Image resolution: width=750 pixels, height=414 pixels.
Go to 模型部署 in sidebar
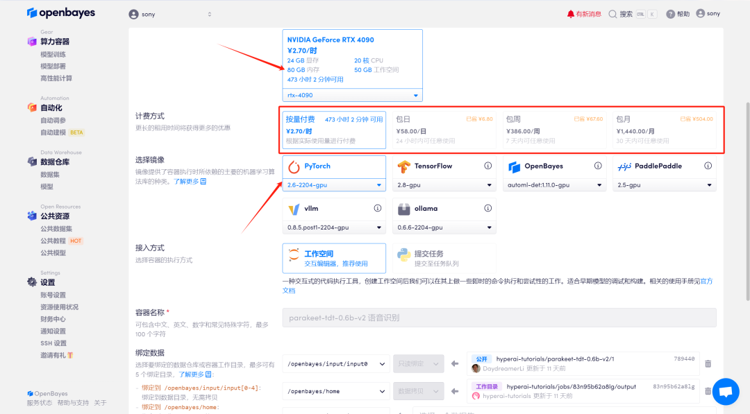click(x=53, y=67)
